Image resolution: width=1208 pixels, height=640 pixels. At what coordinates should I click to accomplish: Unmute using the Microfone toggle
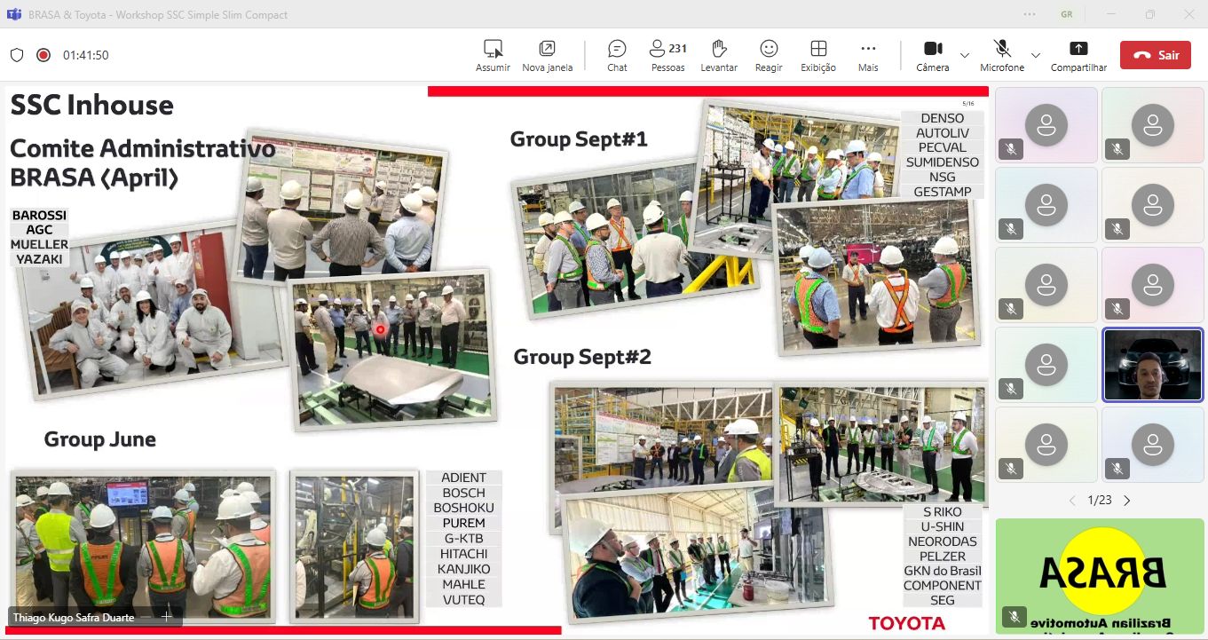click(x=1001, y=49)
